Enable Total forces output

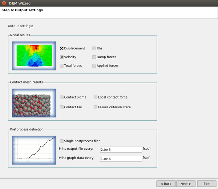pyautogui.click(x=62, y=66)
